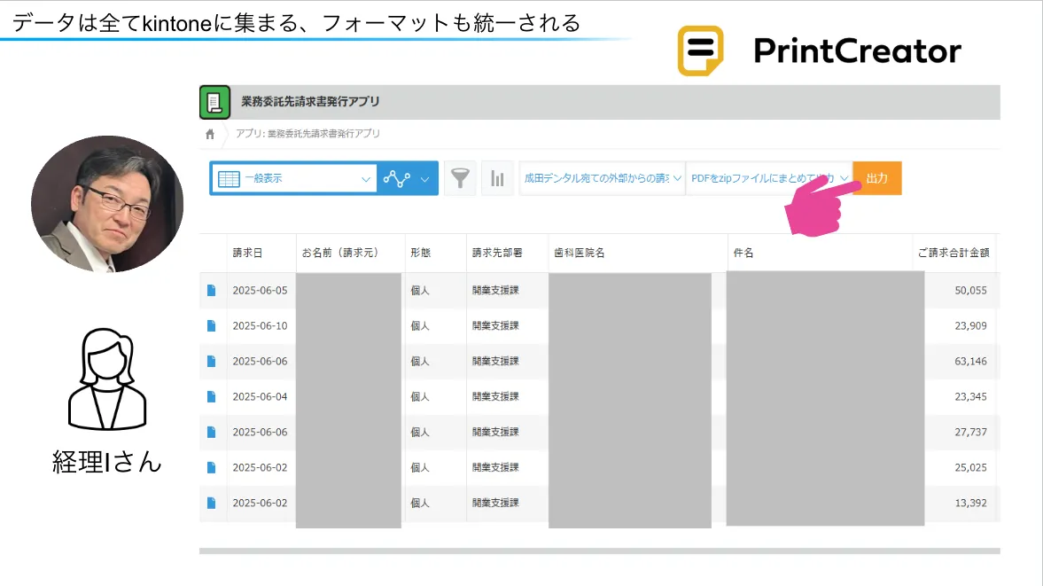Open the filter funnel icon
Screen dimensions: 1043x586
(x=459, y=178)
